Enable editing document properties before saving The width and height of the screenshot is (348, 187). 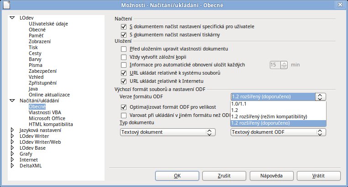124,49
